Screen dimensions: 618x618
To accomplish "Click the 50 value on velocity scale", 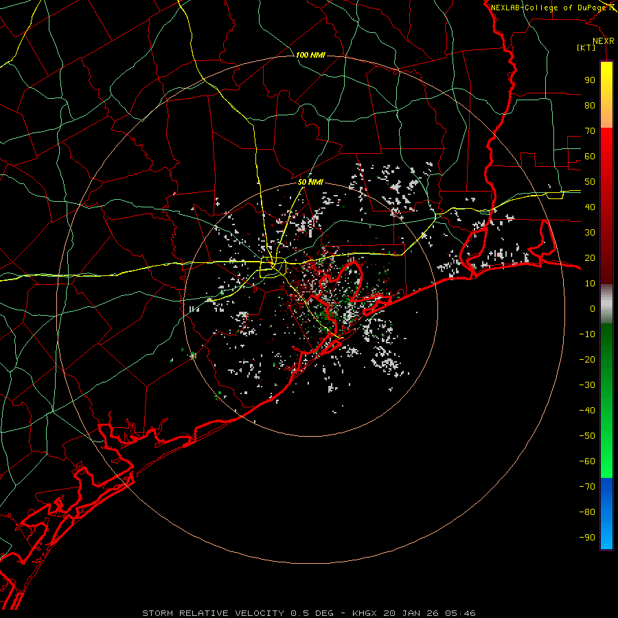I will click(590, 182).
